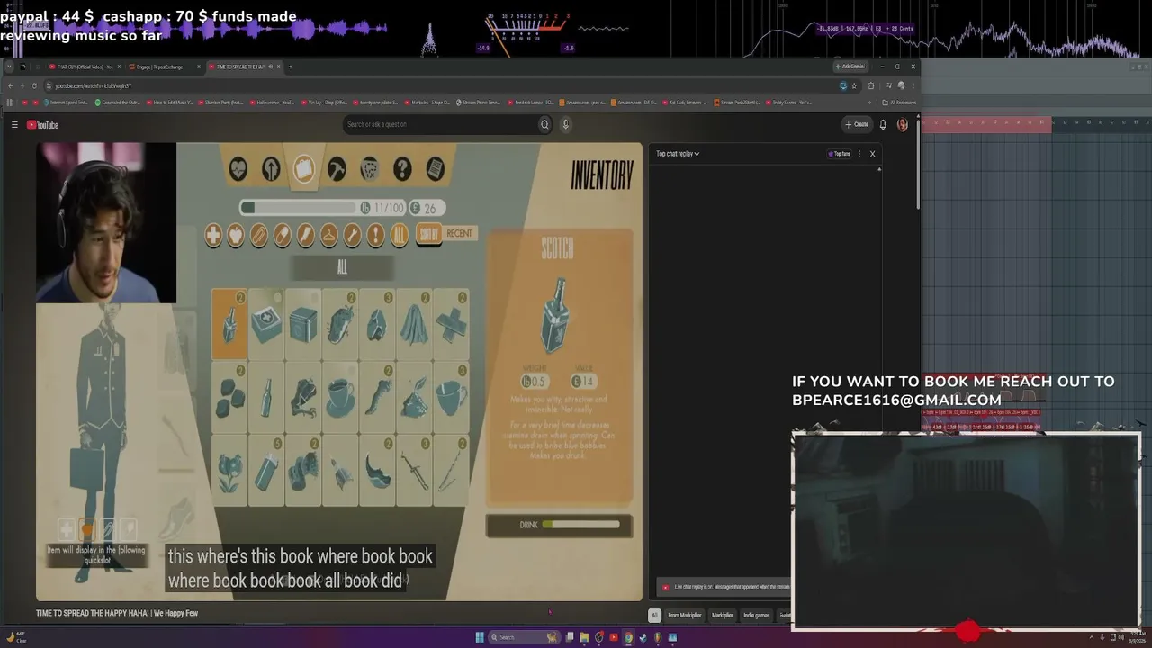Click the Top fans badge
The height and width of the screenshot is (648, 1152).
click(x=839, y=154)
